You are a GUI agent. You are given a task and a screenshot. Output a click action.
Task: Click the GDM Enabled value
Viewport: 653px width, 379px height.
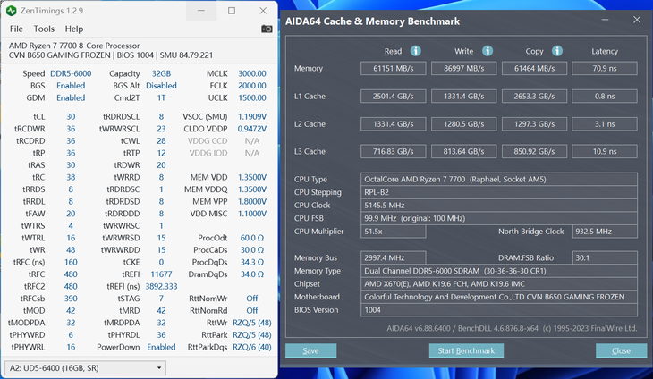coord(71,97)
